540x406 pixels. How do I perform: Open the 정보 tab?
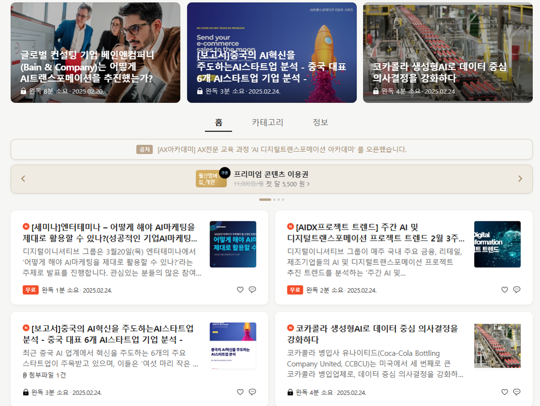[321, 122]
